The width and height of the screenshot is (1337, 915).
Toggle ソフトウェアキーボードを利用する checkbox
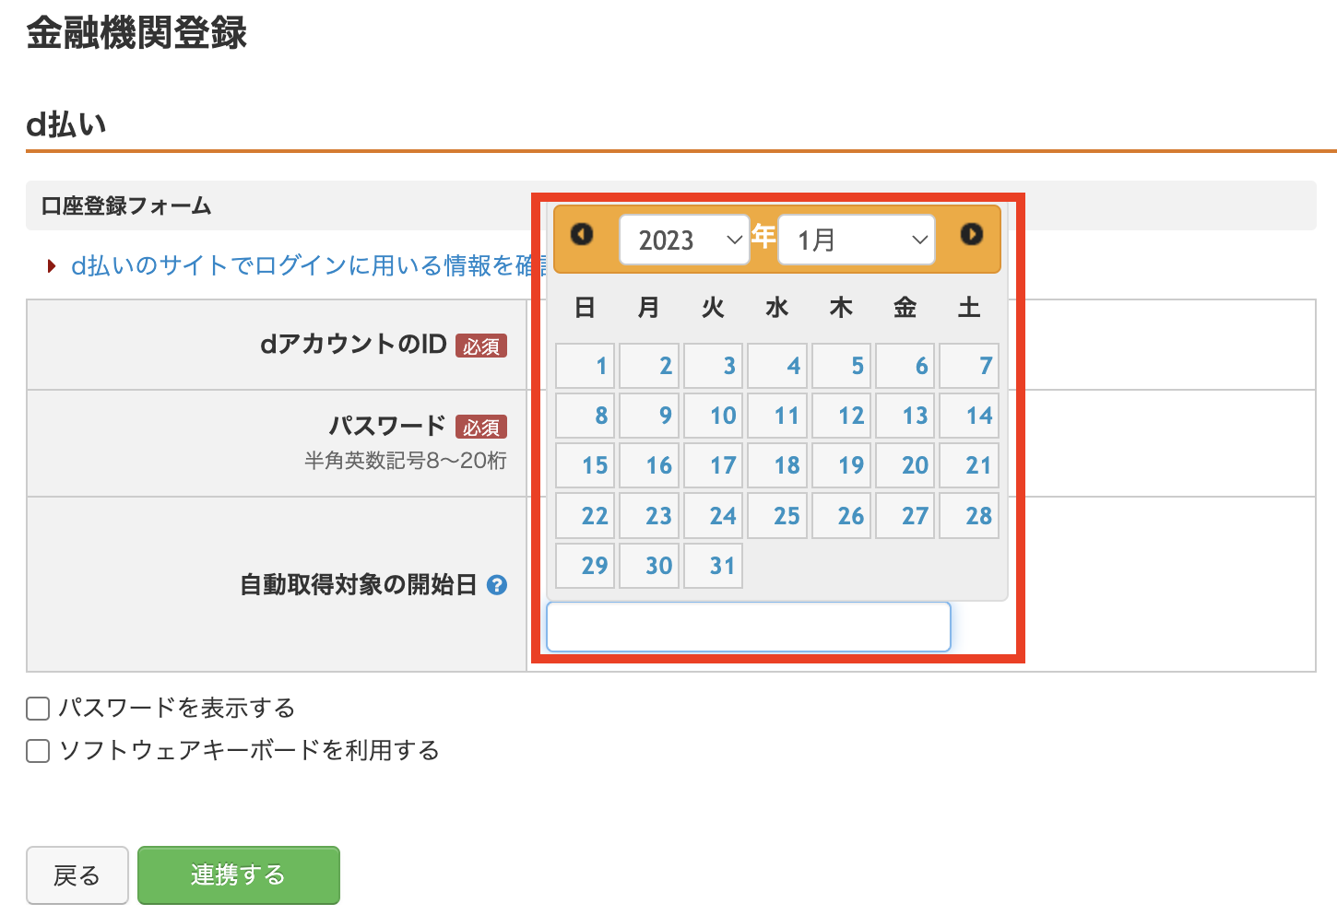(38, 751)
